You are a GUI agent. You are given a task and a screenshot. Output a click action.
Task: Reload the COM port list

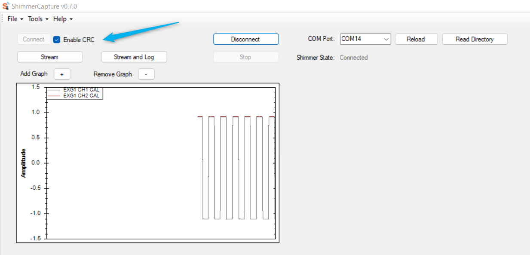(x=416, y=39)
